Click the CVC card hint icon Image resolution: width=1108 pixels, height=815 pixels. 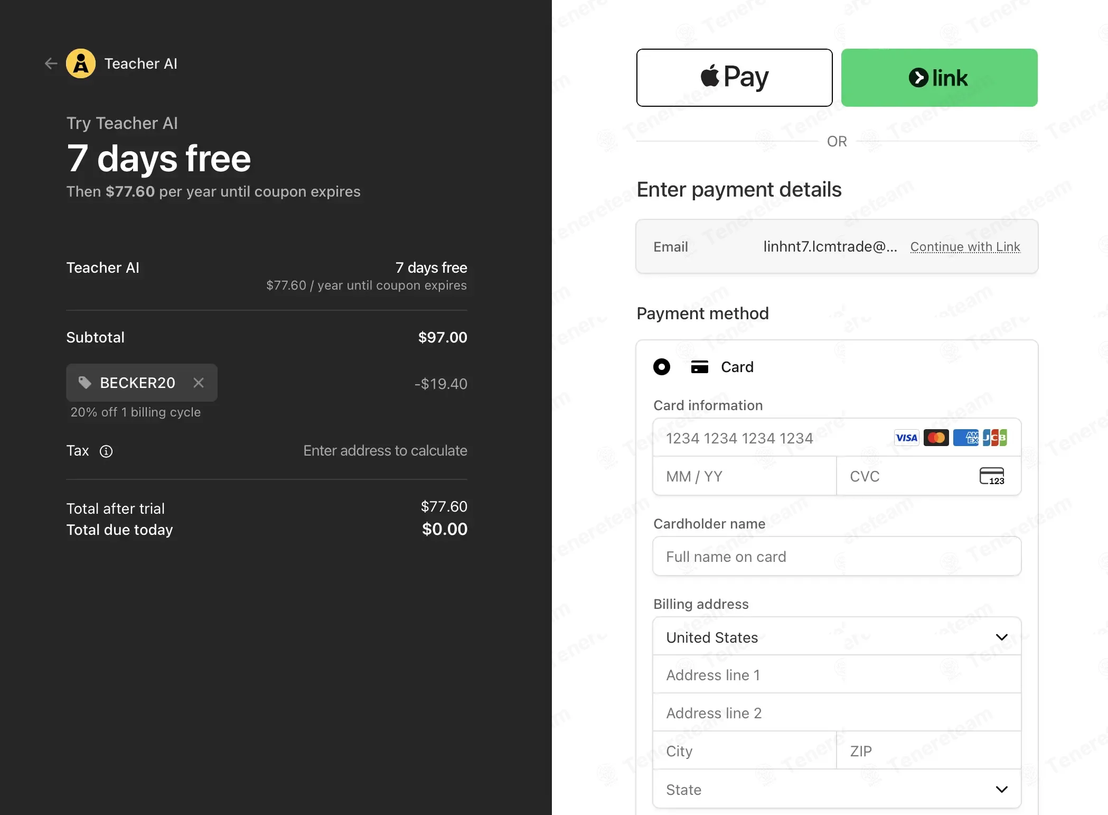(992, 476)
